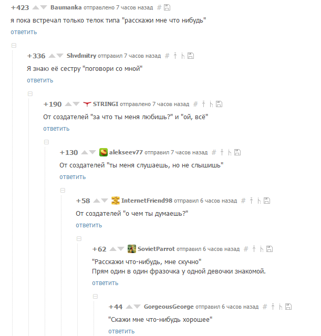Save GorgeousGeorge's comment via the floppy icon

pyautogui.click(x=288, y=307)
